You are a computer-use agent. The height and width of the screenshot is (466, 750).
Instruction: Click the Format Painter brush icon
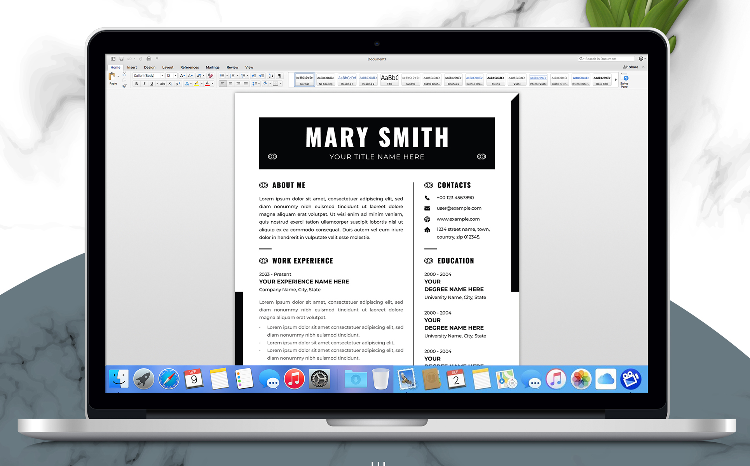coord(124,86)
